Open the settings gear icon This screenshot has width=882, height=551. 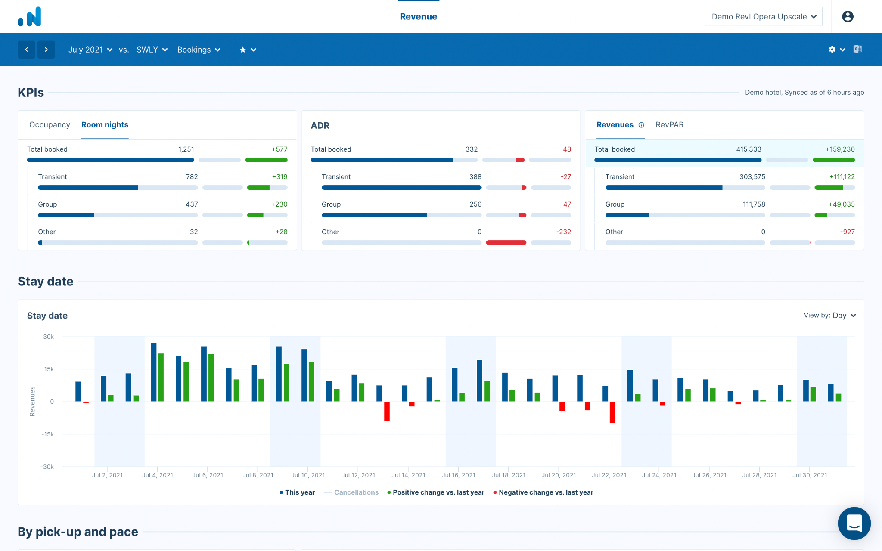click(x=832, y=50)
